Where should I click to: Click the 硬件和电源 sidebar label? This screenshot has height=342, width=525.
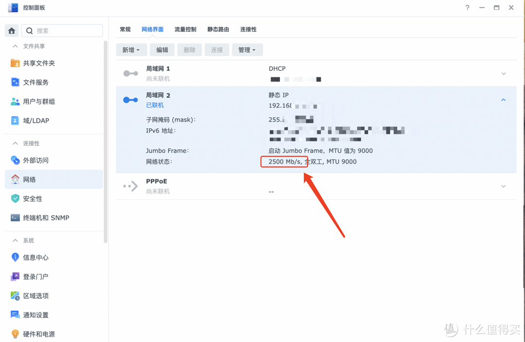pyautogui.click(x=39, y=334)
